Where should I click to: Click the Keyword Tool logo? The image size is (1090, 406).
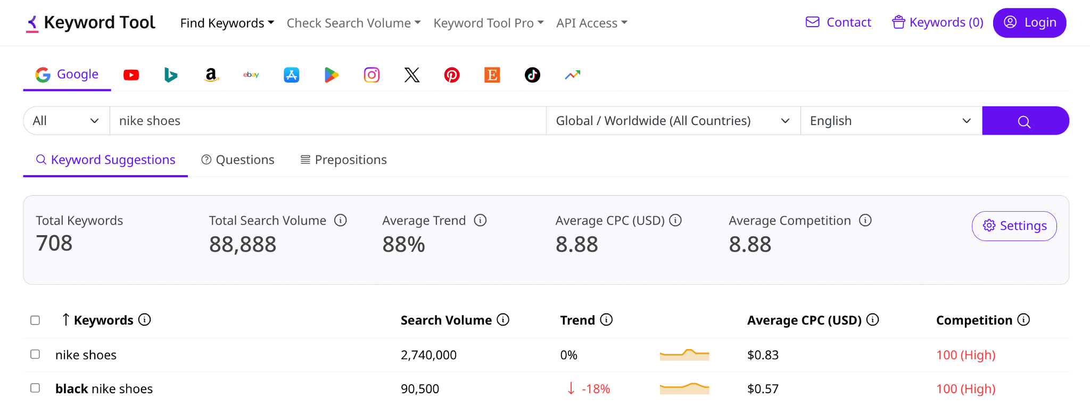pyautogui.click(x=90, y=23)
